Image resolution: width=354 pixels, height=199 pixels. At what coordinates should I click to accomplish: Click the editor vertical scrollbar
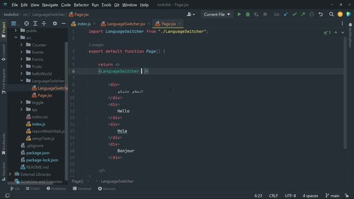coord(345,92)
